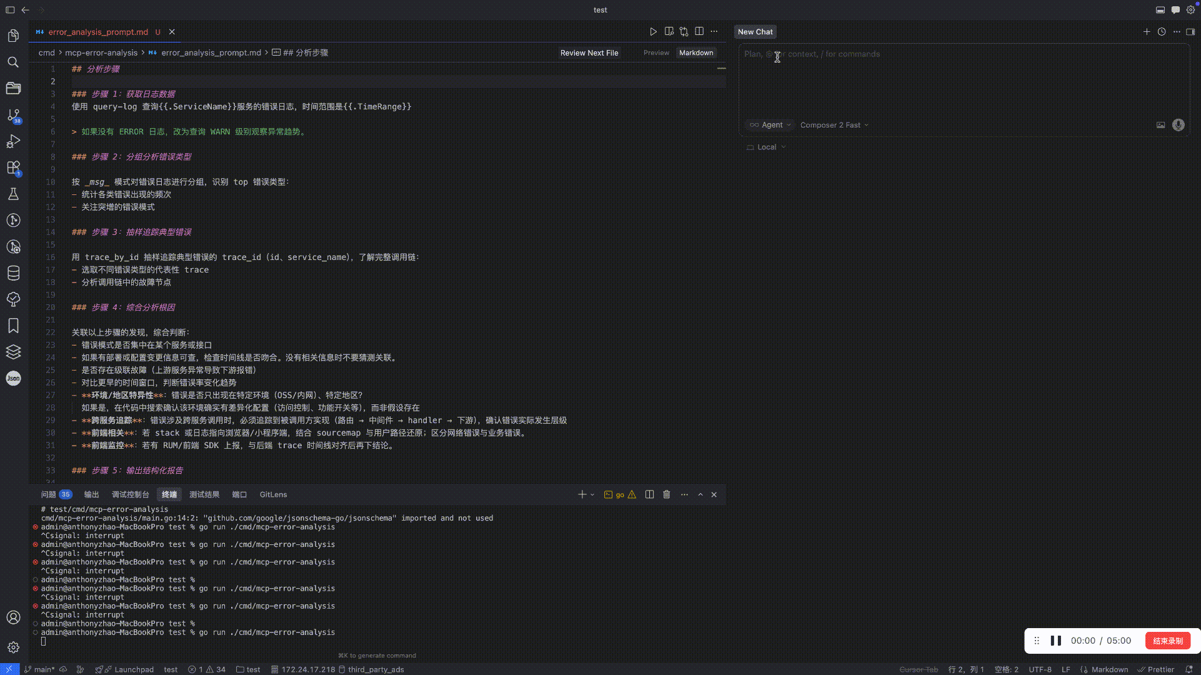
Task: Switch to Preview mode toggle
Action: (x=656, y=53)
